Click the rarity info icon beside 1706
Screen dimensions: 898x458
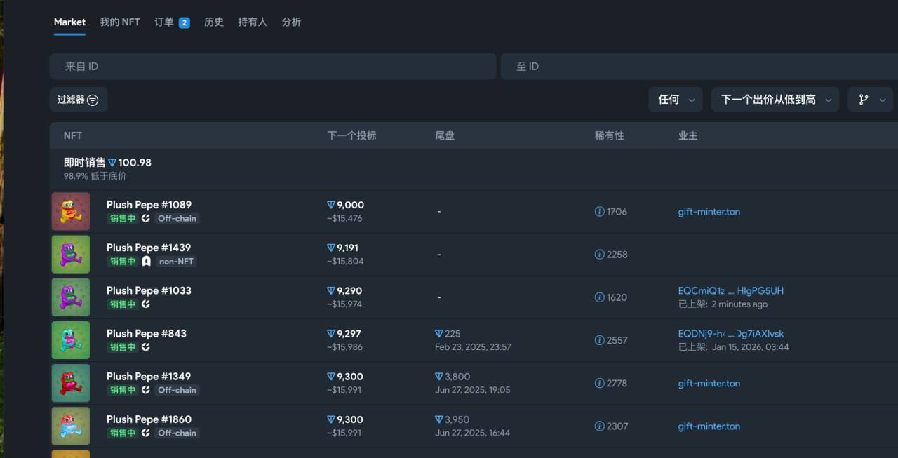pos(599,212)
